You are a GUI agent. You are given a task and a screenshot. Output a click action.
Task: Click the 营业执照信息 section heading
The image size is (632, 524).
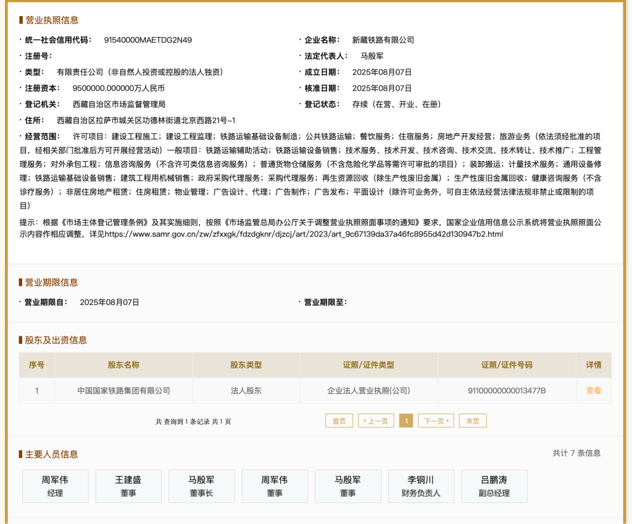(x=52, y=20)
